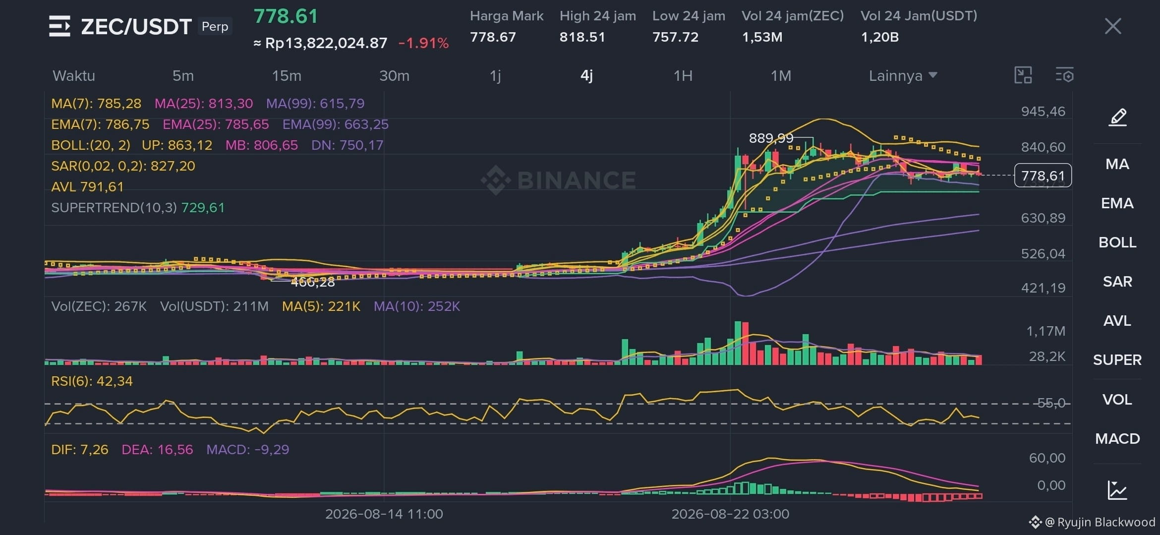Toggle the SUPER trend indicator
The height and width of the screenshot is (535, 1160).
pyautogui.click(x=1117, y=360)
